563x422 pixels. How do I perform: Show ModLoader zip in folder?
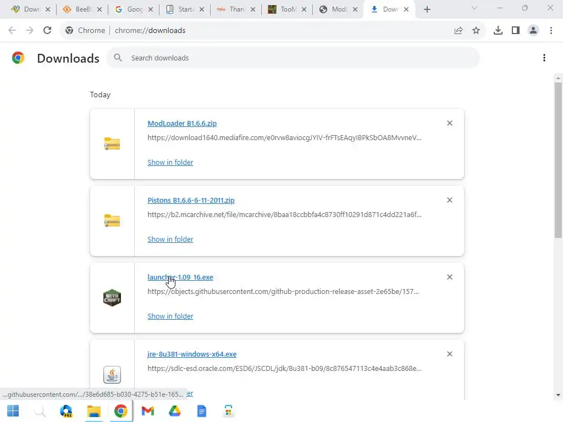tap(170, 162)
